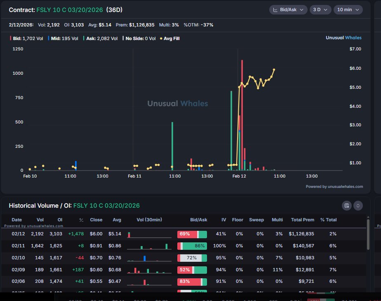Toggle the Bid volume legend series
The width and height of the screenshot is (381, 301).
pyautogui.click(x=23, y=38)
